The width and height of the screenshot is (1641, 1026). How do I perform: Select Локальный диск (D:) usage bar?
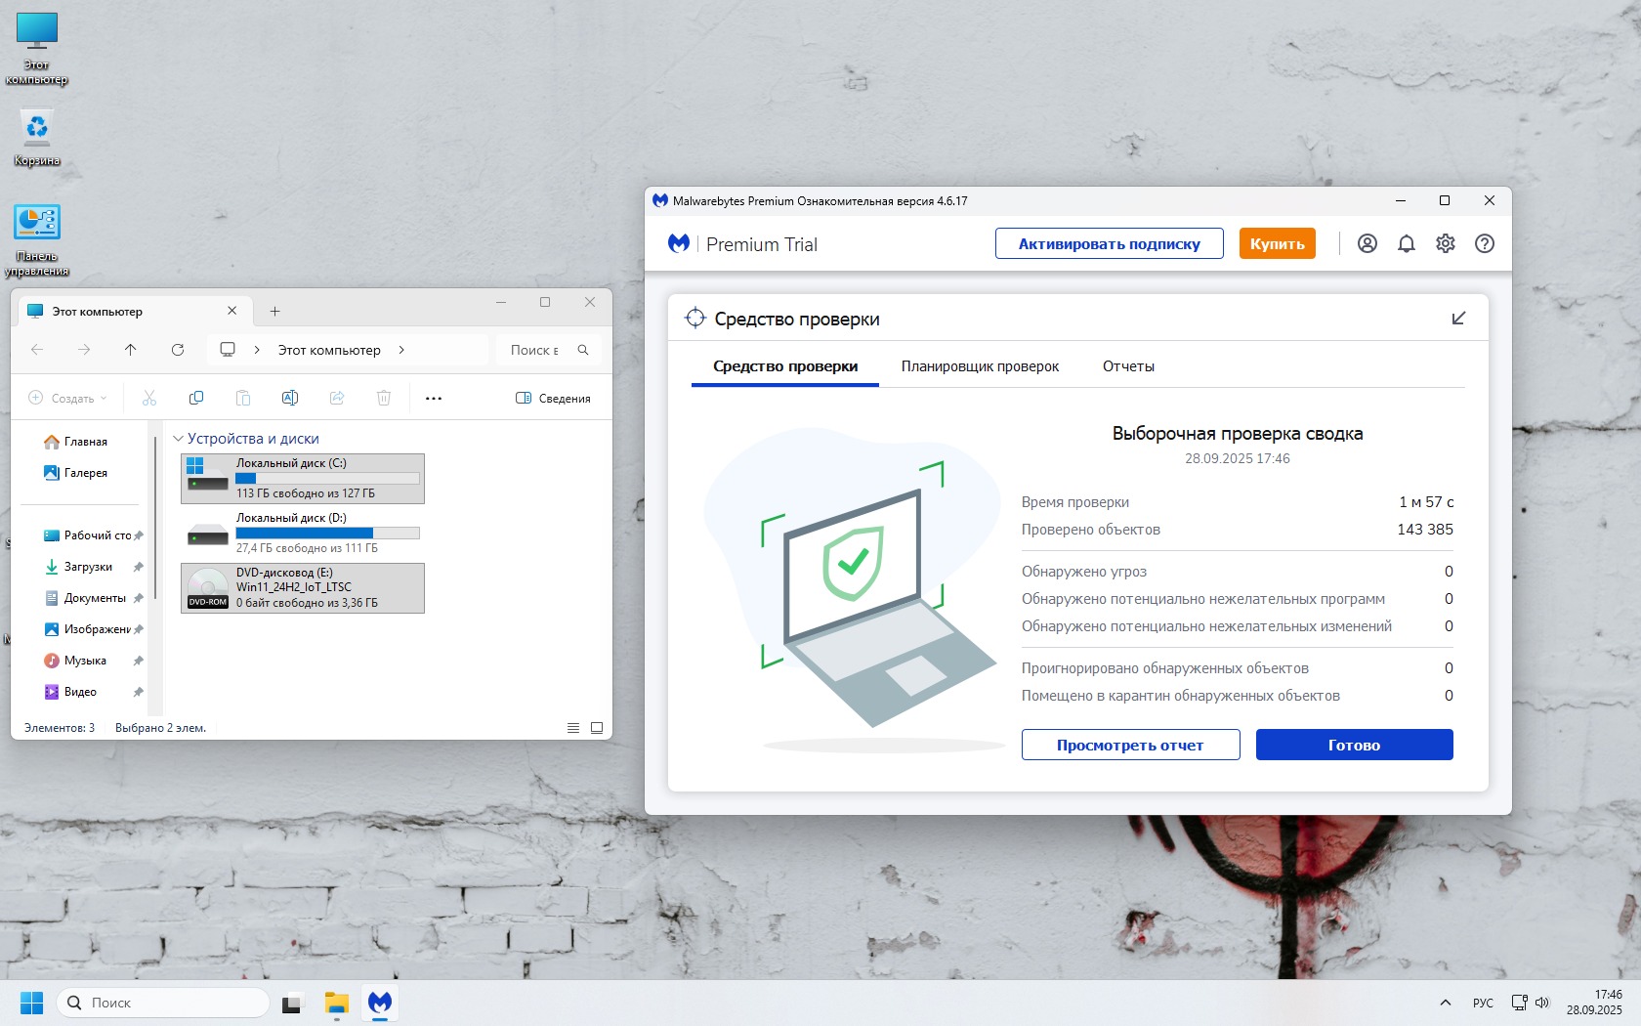point(327,534)
